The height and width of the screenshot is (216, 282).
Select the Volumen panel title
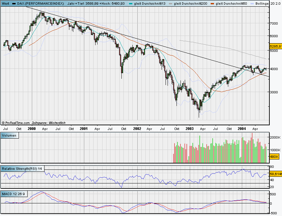pyautogui.click(x=10, y=136)
